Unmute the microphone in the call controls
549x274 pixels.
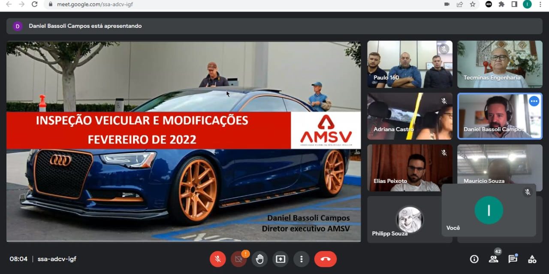(218, 259)
